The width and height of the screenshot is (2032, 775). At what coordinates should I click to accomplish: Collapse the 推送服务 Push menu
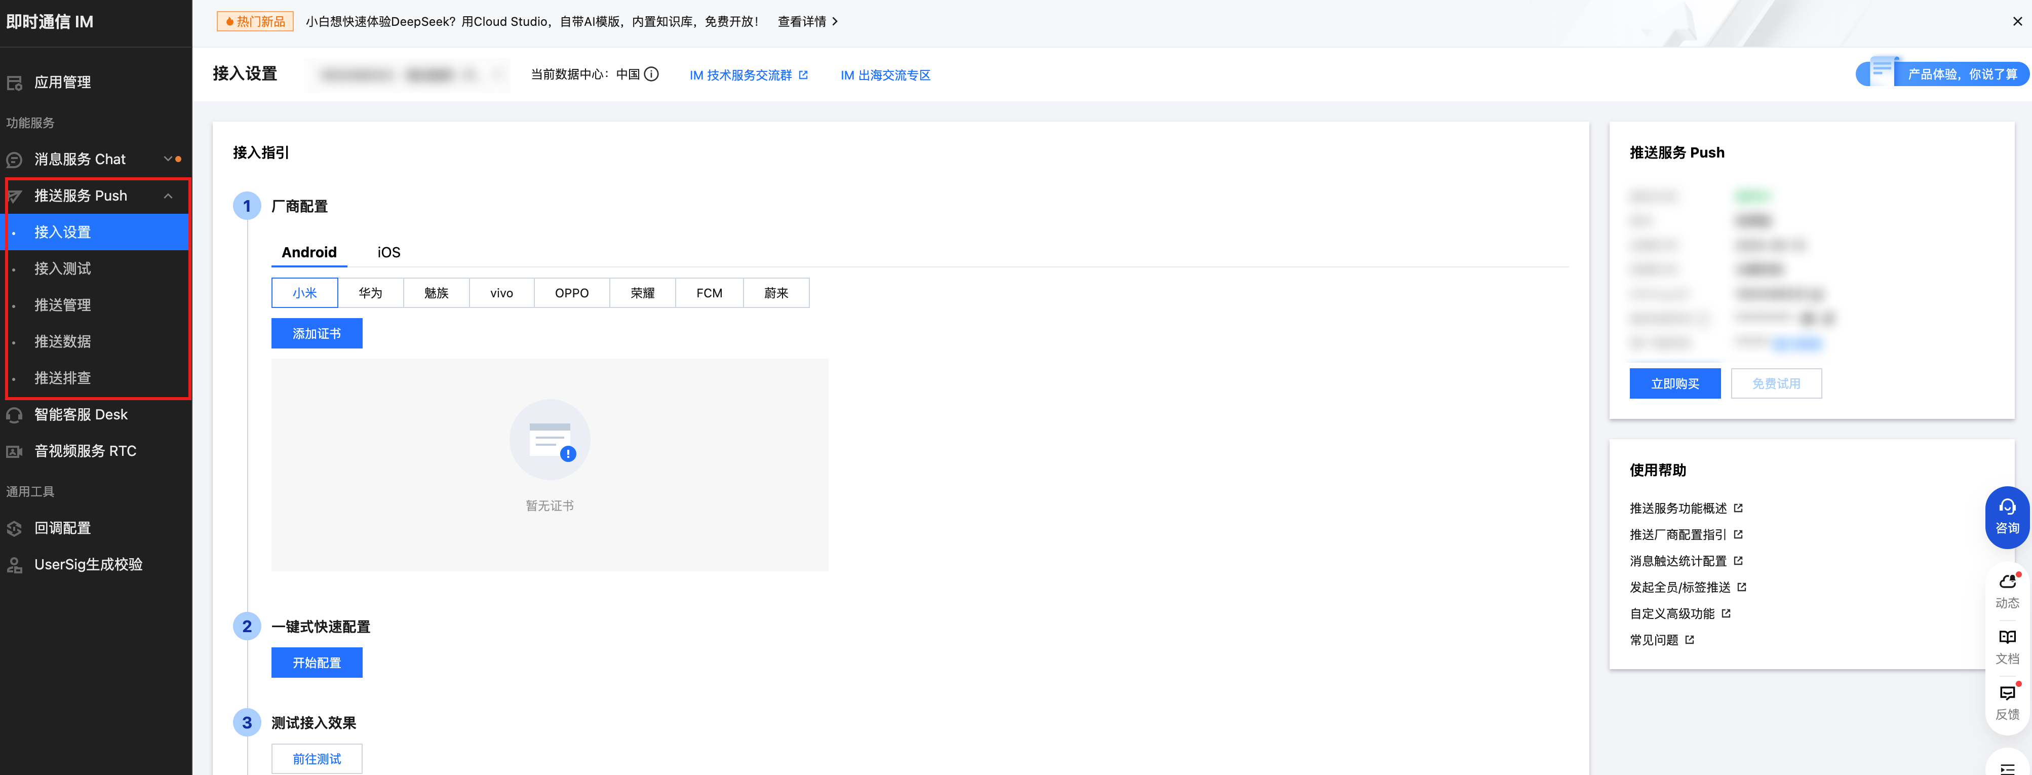[x=167, y=196]
